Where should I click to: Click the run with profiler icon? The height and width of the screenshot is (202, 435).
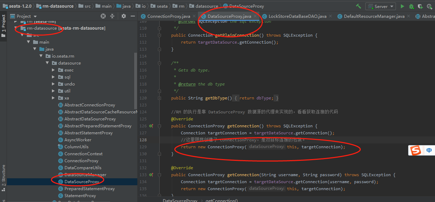click(x=429, y=6)
